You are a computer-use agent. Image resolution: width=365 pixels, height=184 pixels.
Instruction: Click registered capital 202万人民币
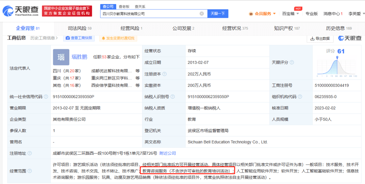[x=199, y=74]
